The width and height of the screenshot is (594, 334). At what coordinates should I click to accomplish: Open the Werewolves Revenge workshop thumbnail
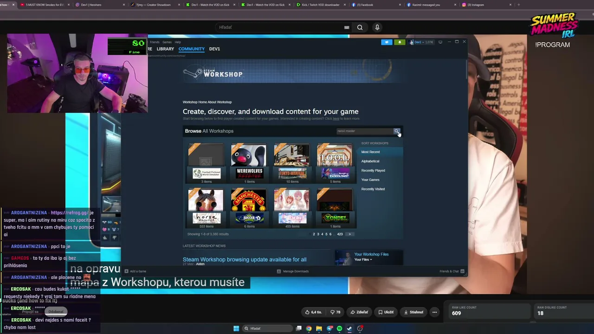click(x=249, y=161)
